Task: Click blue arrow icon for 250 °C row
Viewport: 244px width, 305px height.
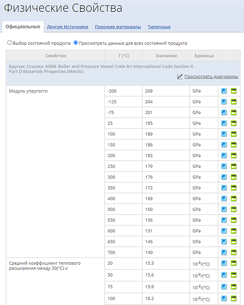Action: pos(224,166)
